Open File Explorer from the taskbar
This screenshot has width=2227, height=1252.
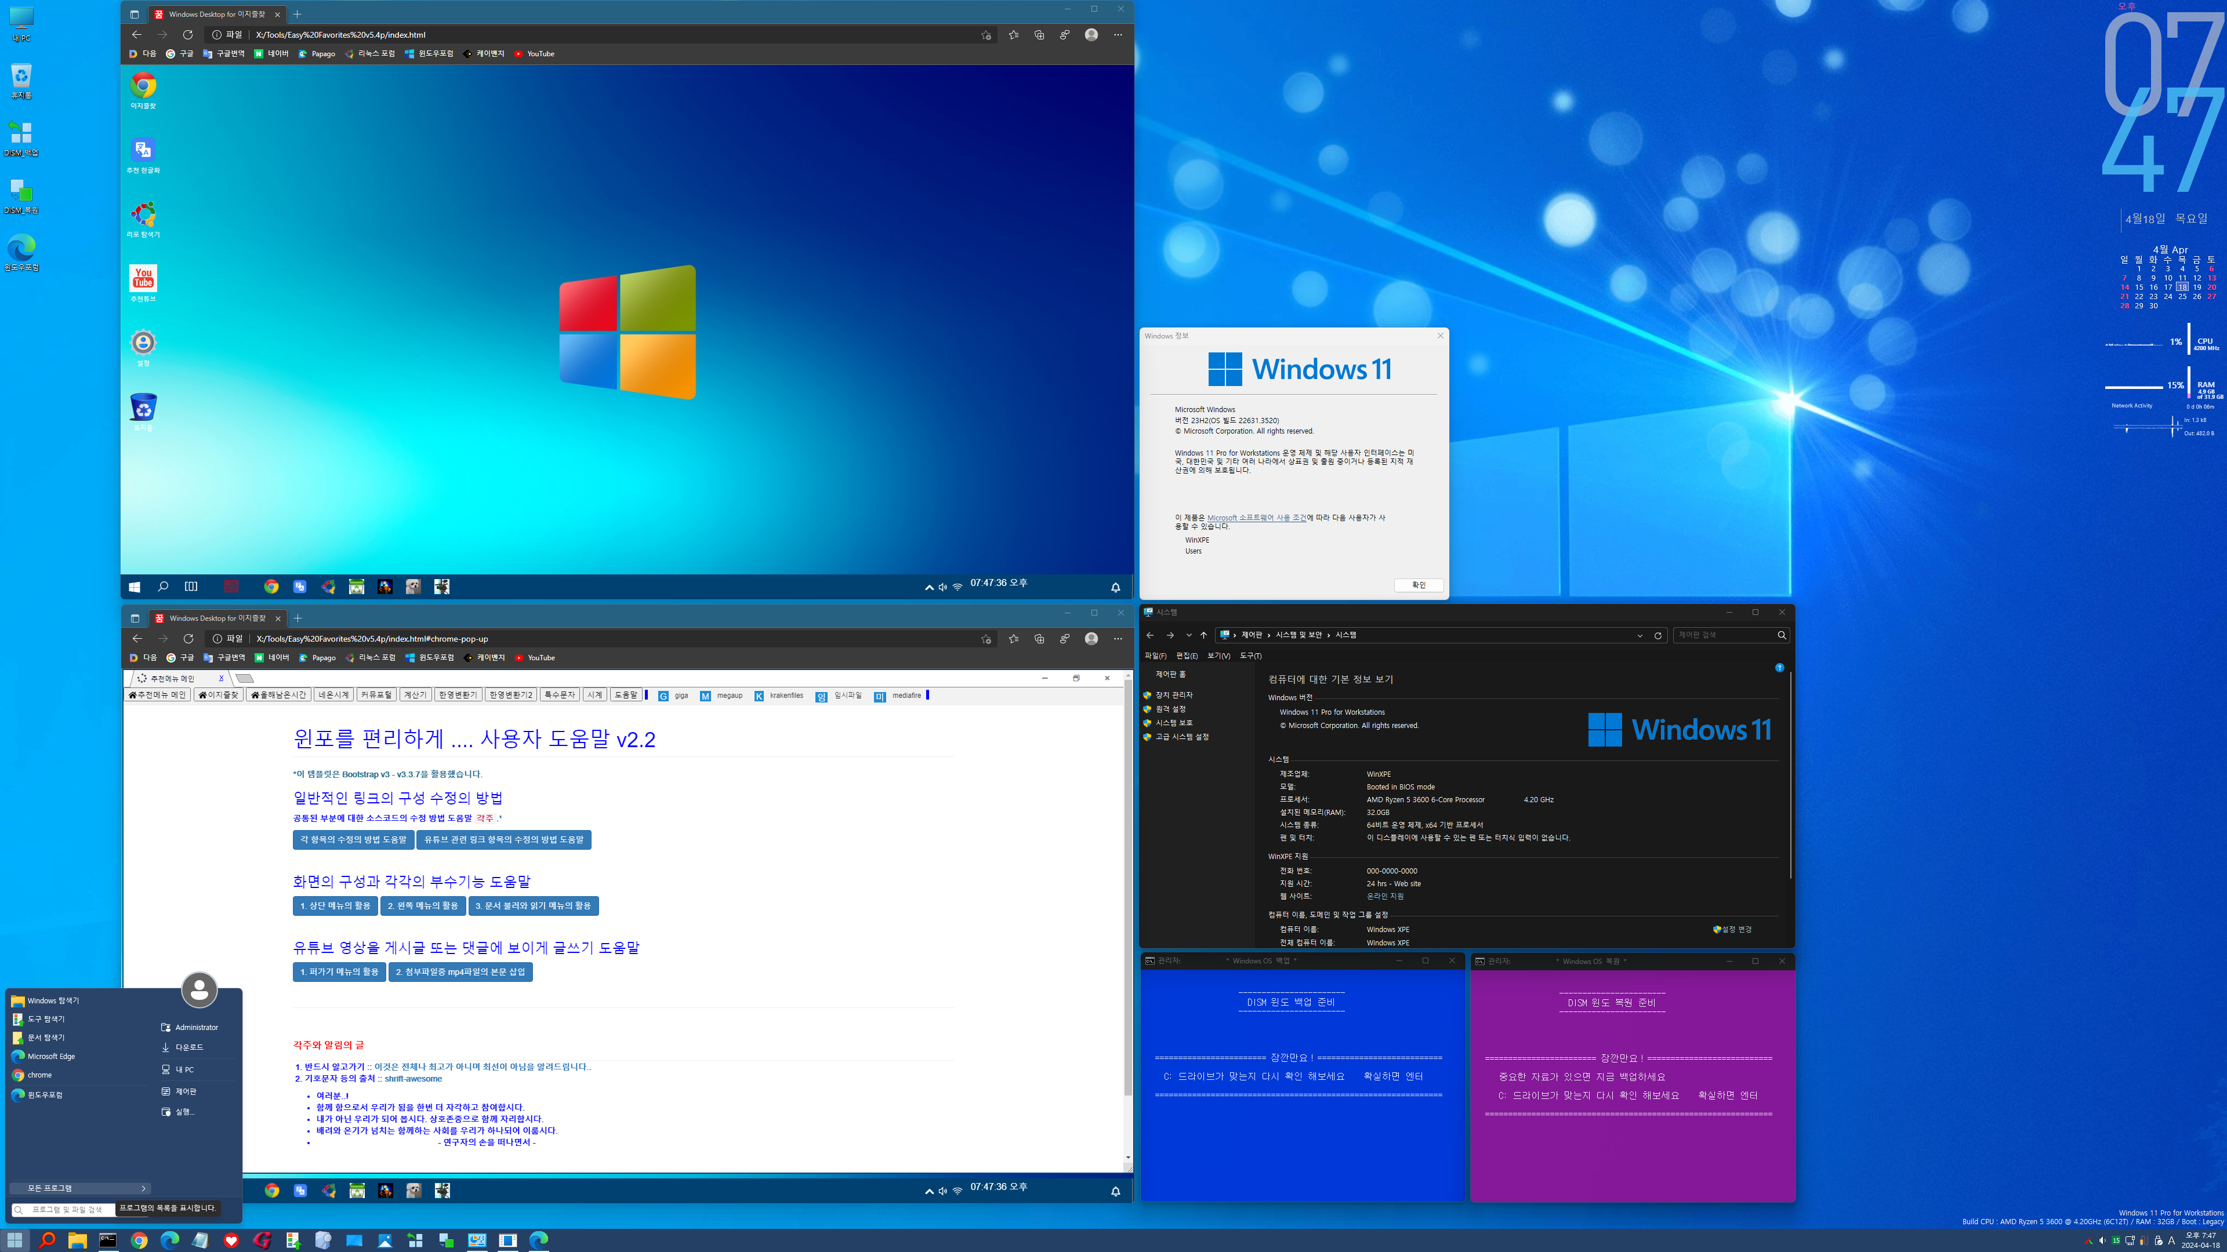(77, 1240)
